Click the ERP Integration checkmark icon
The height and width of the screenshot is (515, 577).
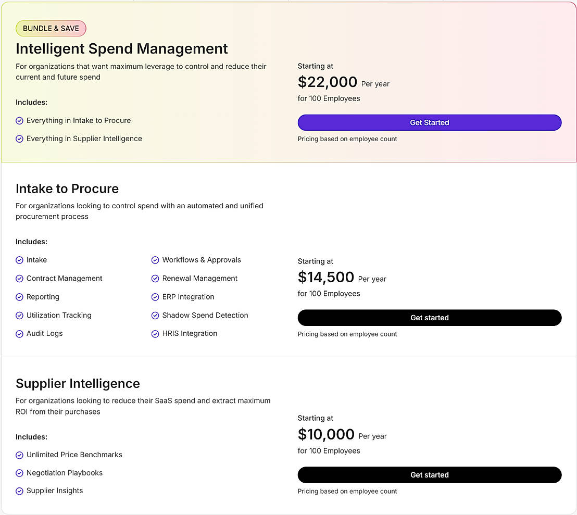155,297
